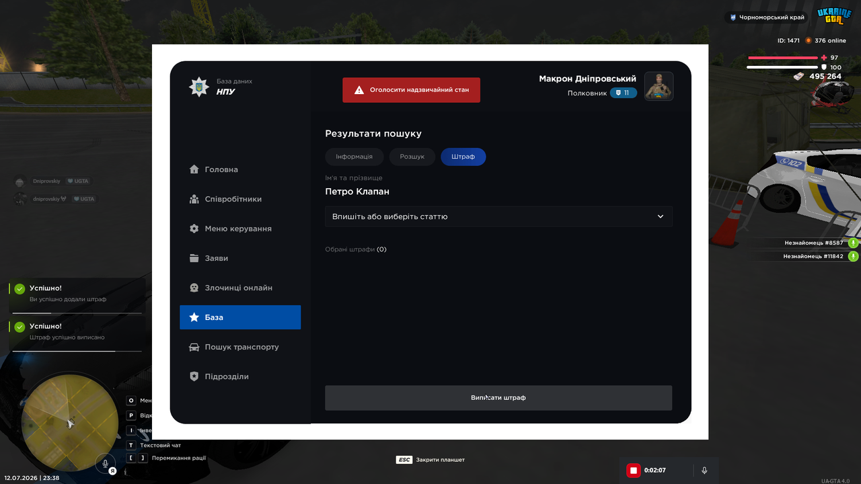Click the folder icon beside Заяви
Screen dimensions: 861x484
pyautogui.click(x=194, y=258)
